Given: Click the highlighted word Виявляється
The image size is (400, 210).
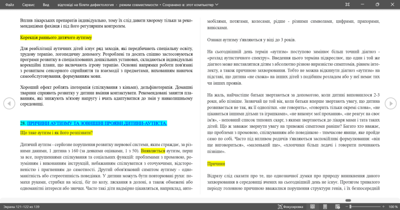Looking at the screenshot, I should pos(153,151).
